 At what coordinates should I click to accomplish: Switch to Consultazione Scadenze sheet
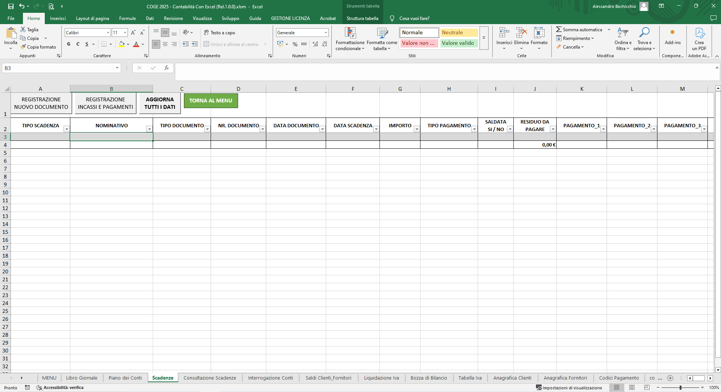click(x=210, y=378)
